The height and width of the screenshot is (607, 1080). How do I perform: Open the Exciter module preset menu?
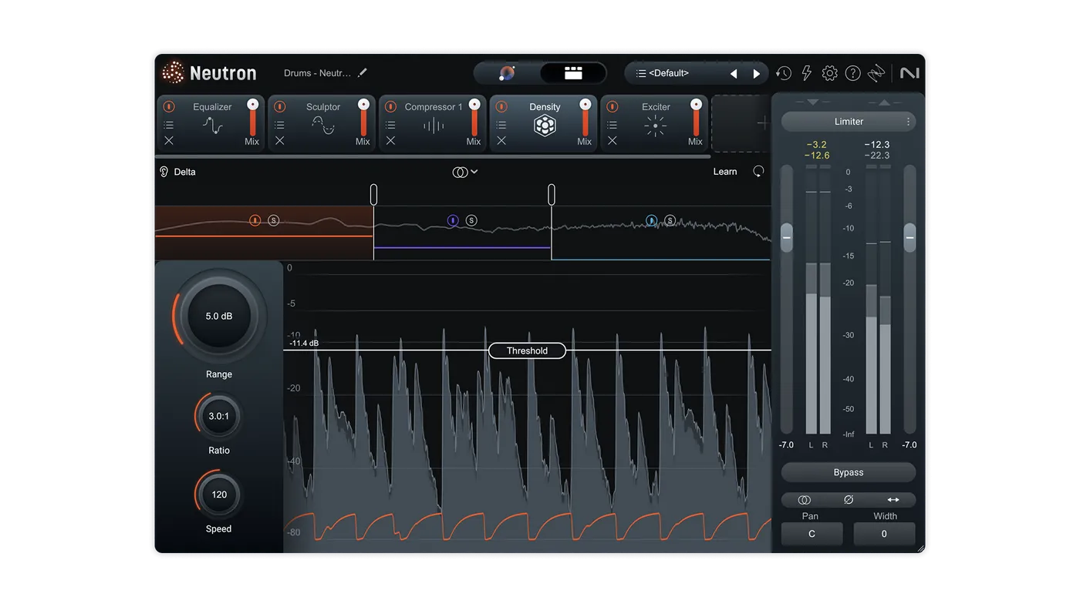613,125
